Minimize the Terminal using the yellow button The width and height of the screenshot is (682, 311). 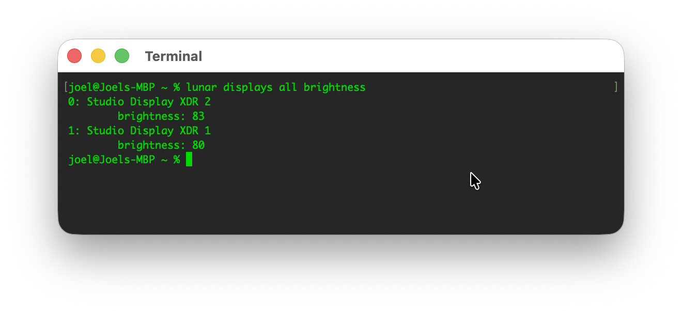click(98, 56)
